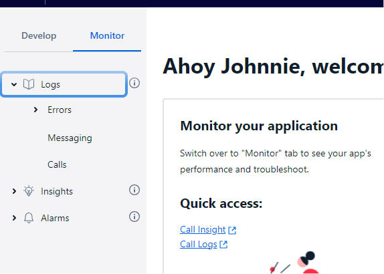The width and height of the screenshot is (384, 274).
Task: Click the Insights lightbulb icon
Action: tap(29, 191)
